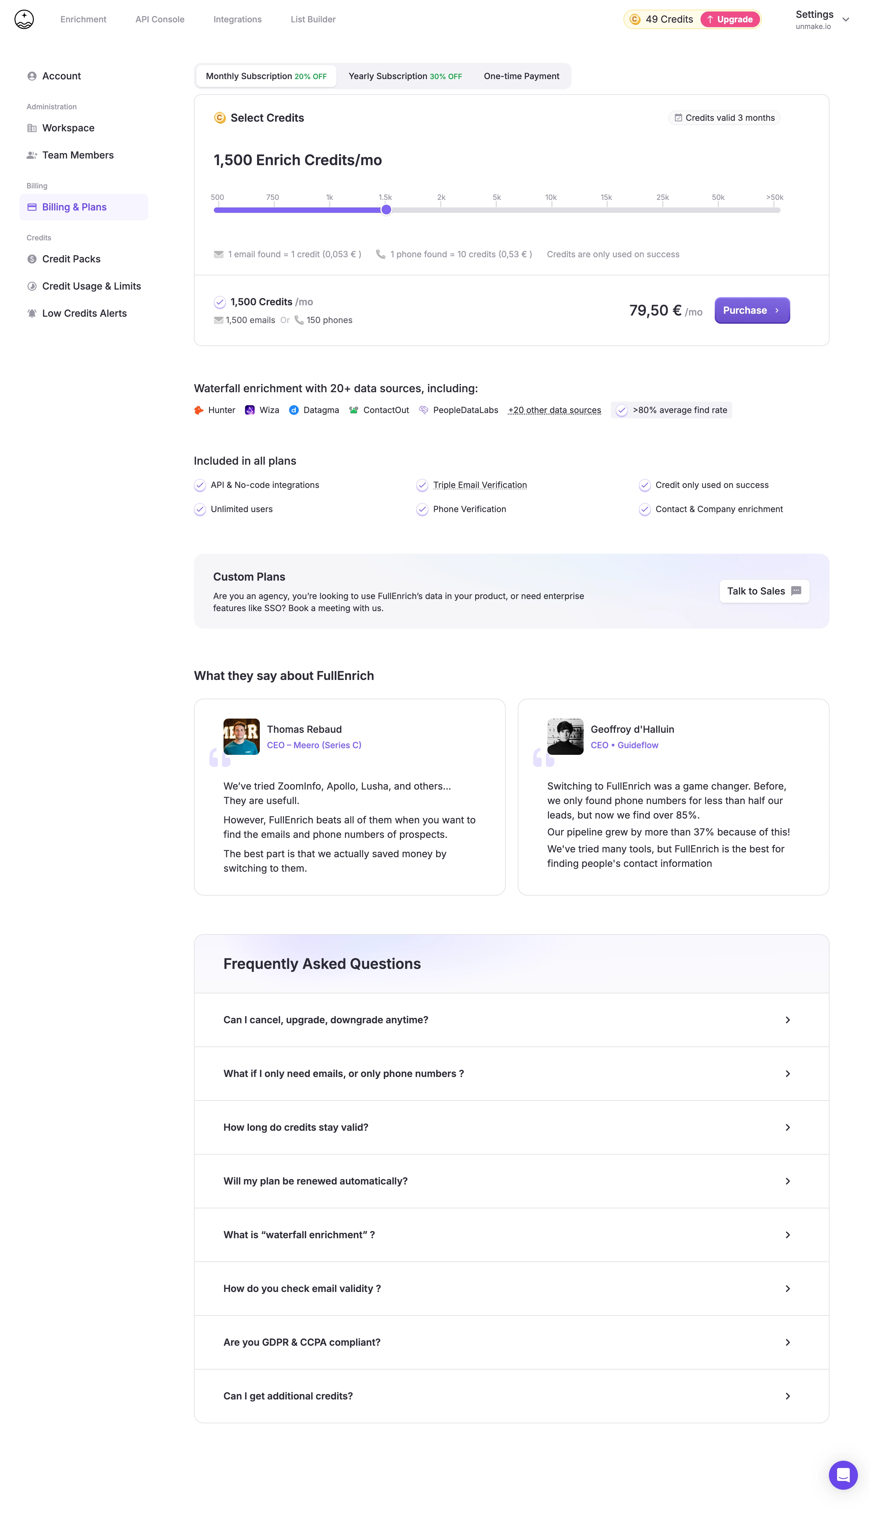This screenshot has height=1532, width=870.
Task: Click 'CEO – Meero (Series C)' link
Action: coord(314,746)
